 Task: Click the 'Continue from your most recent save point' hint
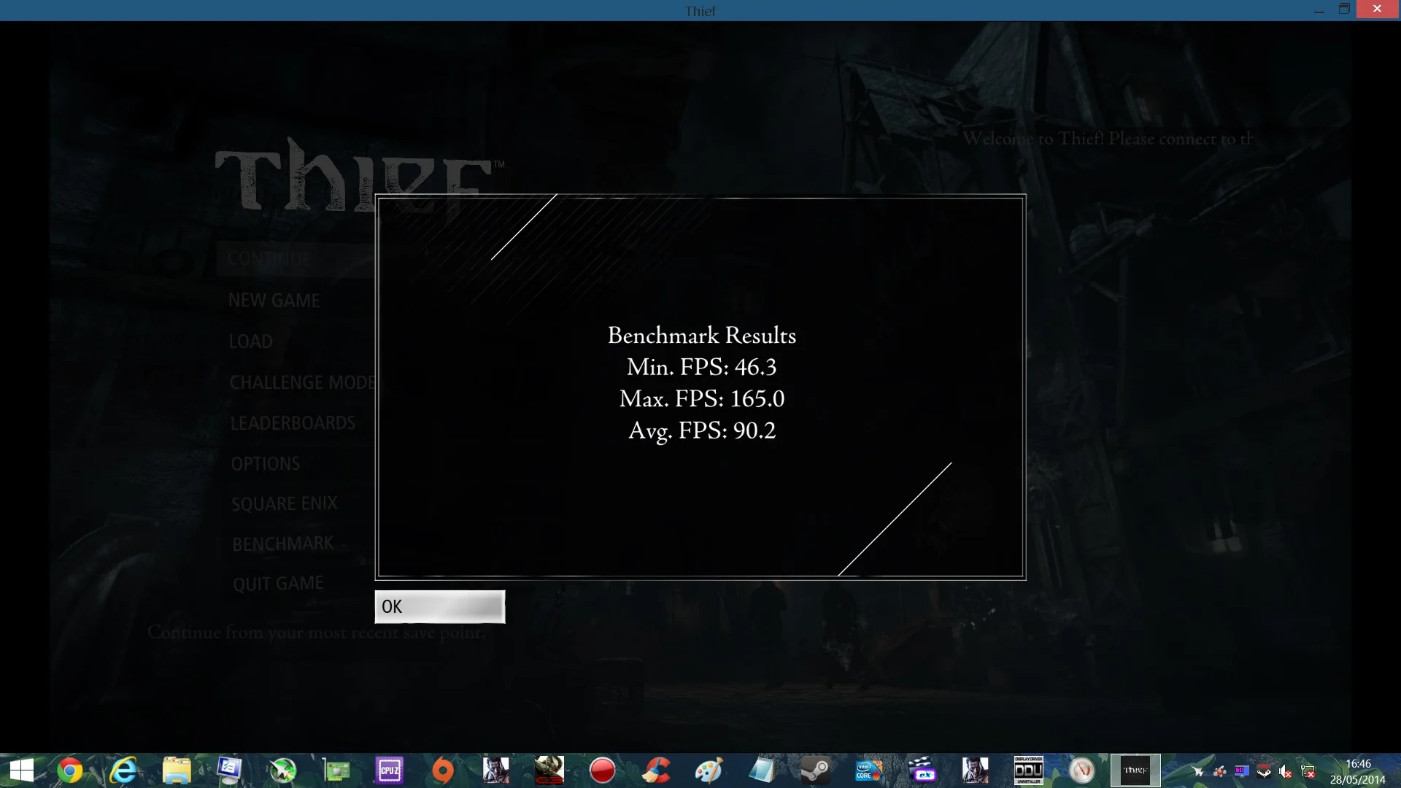(317, 633)
